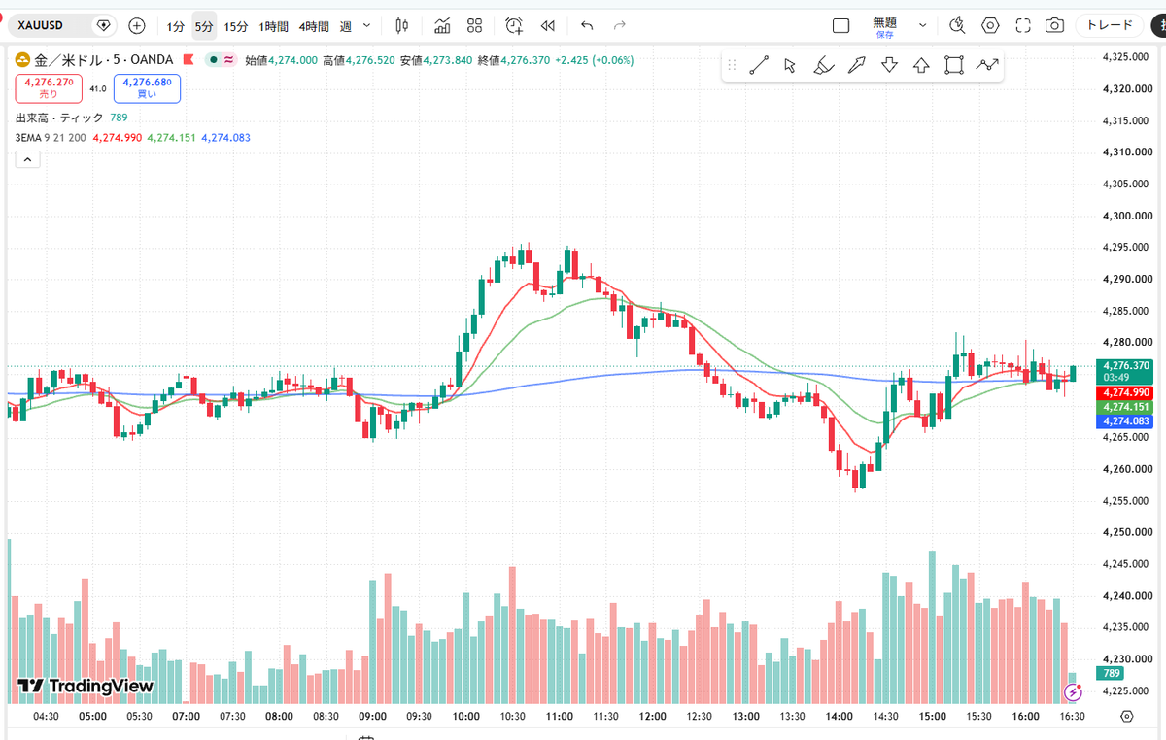Click the 無題 保存 layout save button
1166x740 pixels.
tap(884, 26)
